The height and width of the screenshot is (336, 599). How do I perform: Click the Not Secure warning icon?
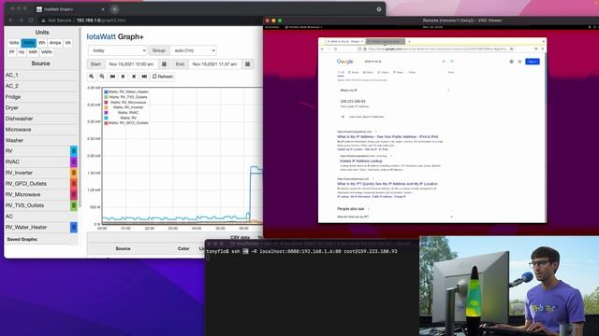point(43,21)
